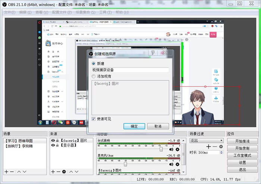
Task: Click the anime character in the preview
Action: [198, 107]
